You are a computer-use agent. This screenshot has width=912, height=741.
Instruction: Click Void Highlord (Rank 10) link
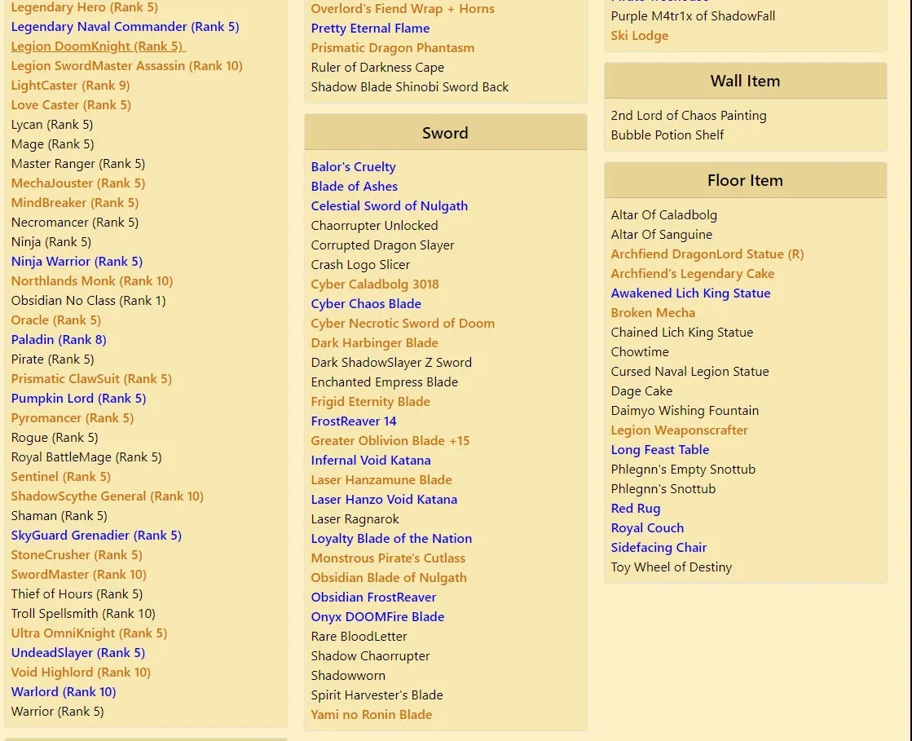tap(81, 673)
